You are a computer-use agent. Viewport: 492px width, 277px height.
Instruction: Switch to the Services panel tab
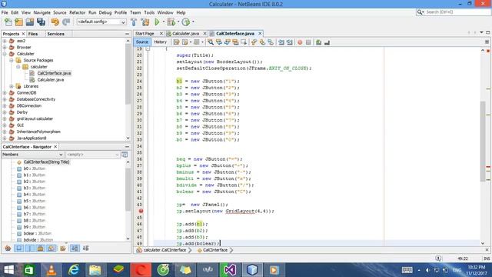tap(55, 34)
